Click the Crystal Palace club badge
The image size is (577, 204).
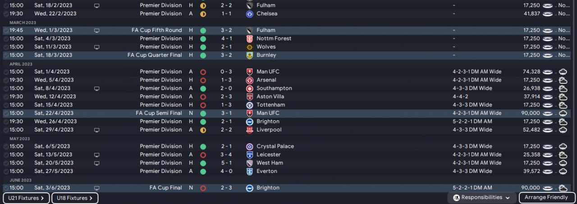(x=249, y=147)
